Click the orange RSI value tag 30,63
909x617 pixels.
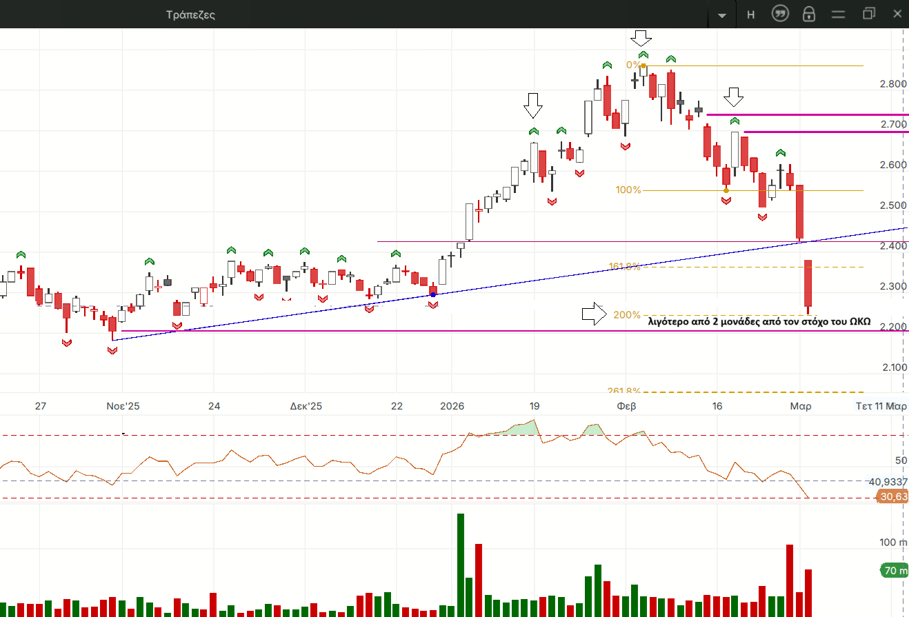tap(892, 496)
